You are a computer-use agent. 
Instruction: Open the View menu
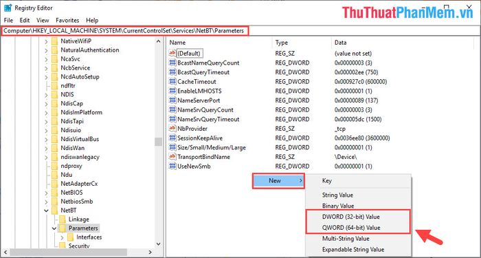(43, 21)
